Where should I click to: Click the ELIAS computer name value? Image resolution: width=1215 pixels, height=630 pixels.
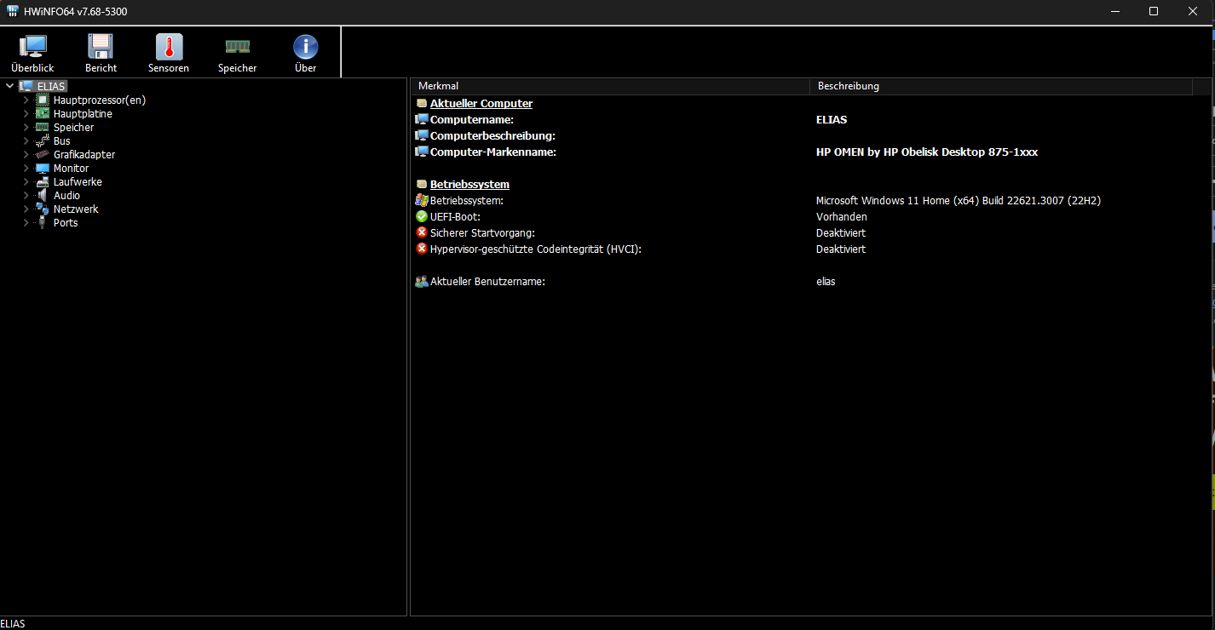click(832, 119)
